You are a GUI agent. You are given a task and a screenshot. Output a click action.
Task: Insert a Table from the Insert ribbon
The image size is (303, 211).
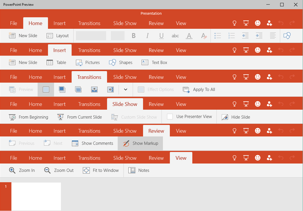point(56,62)
